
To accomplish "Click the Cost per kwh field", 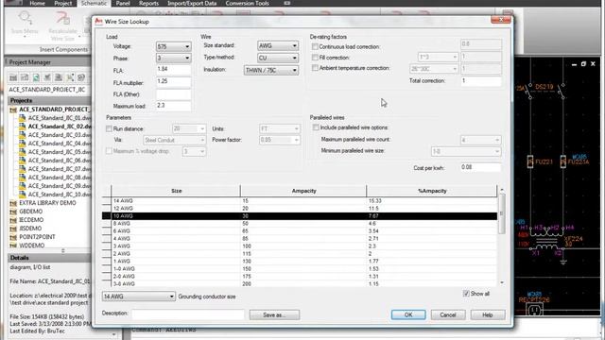I will 481,167.
